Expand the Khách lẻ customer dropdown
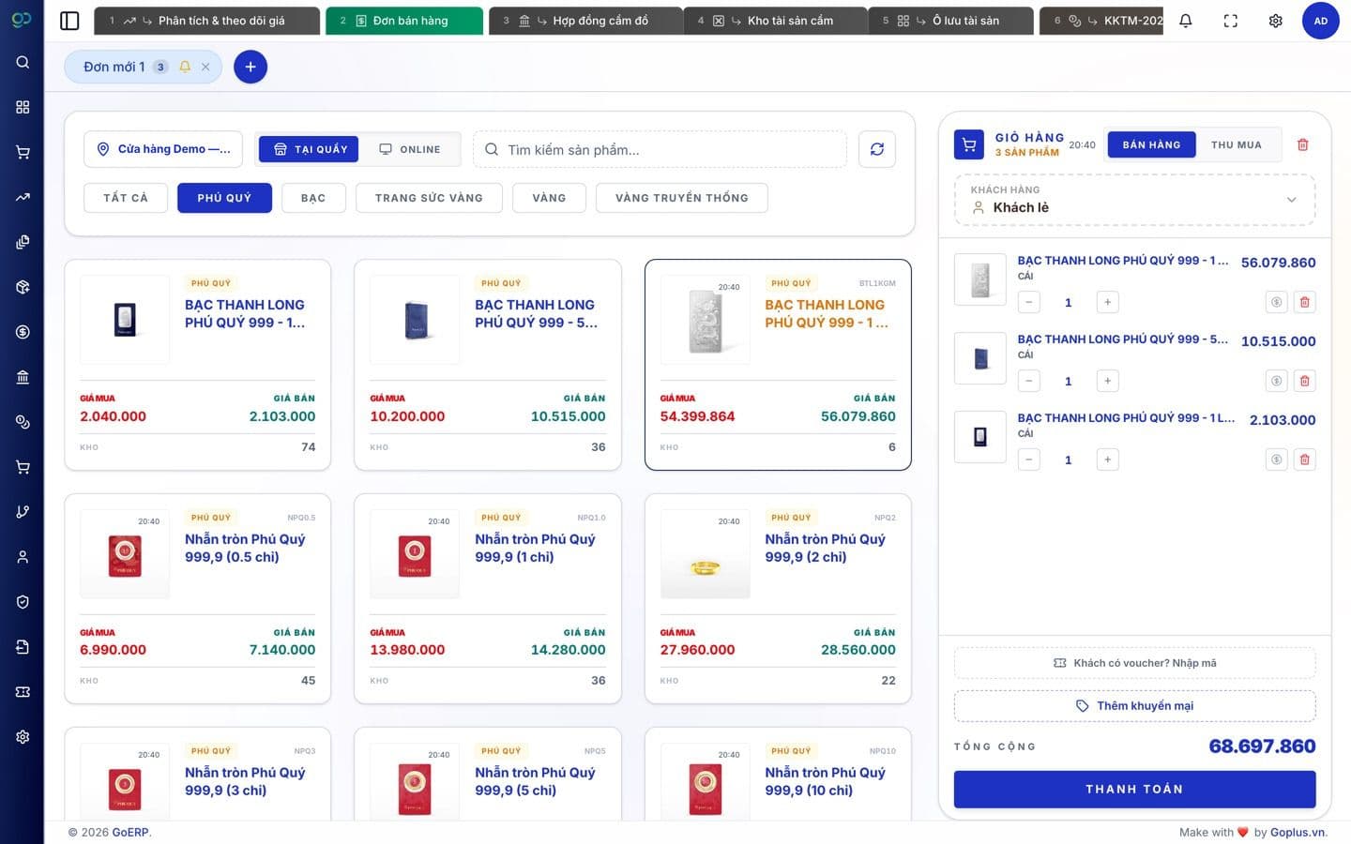The height and width of the screenshot is (844, 1351). pos(1135,200)
